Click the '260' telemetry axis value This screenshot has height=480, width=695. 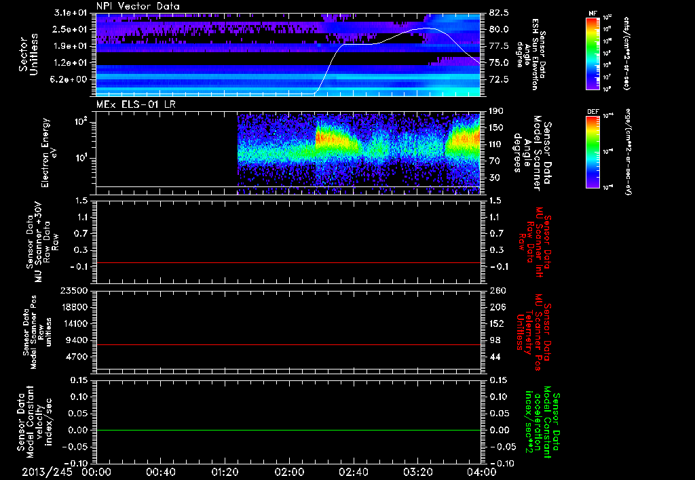(x=497, y=290)
